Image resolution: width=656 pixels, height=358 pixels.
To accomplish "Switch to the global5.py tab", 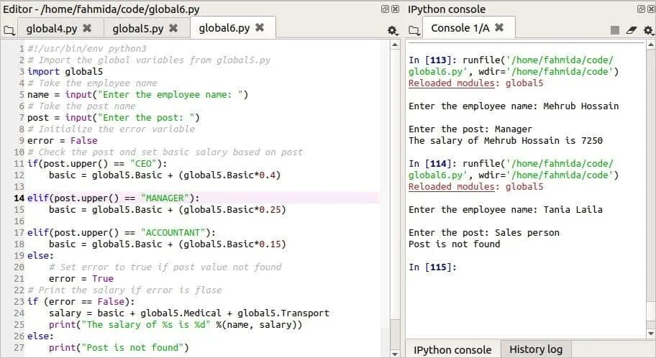I will click(137, 29).
